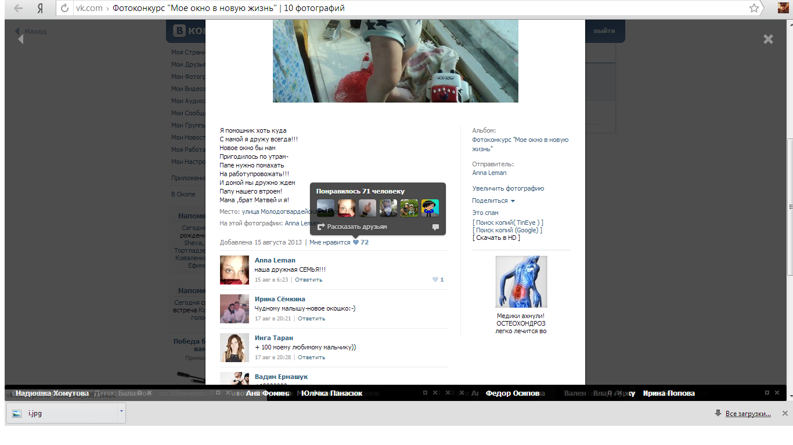
Task: Open the dropdown arrow next to i.jpg
Action: (x=121, y=413)
